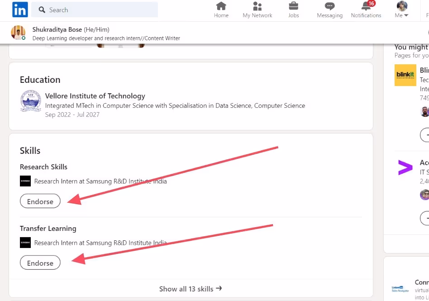
Task: Click the headline Deep Learning developer text
Action: (x=106, y=38)
